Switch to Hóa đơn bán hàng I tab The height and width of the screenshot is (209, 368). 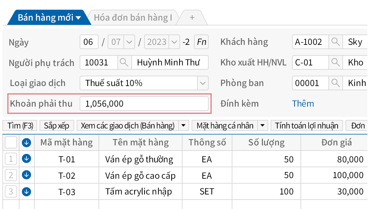pos(133,17)
